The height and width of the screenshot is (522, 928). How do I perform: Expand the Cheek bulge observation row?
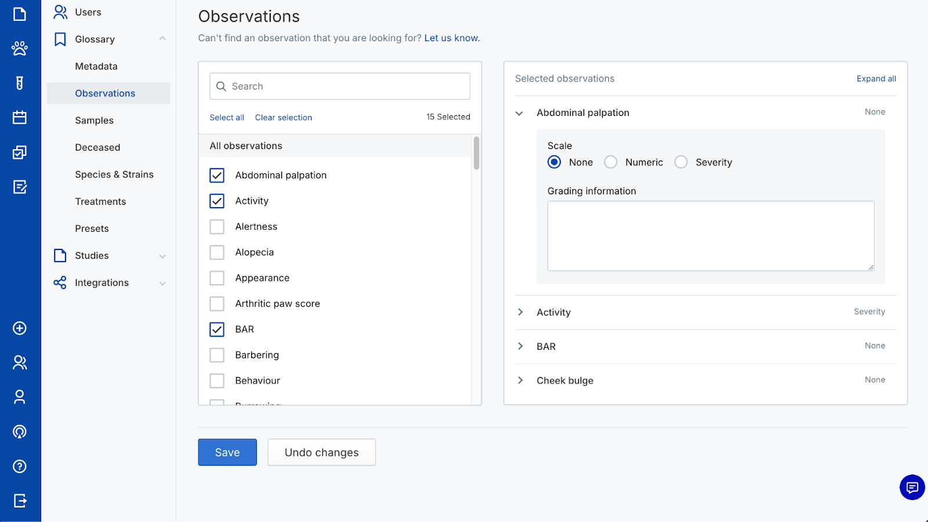coord(520,380)
